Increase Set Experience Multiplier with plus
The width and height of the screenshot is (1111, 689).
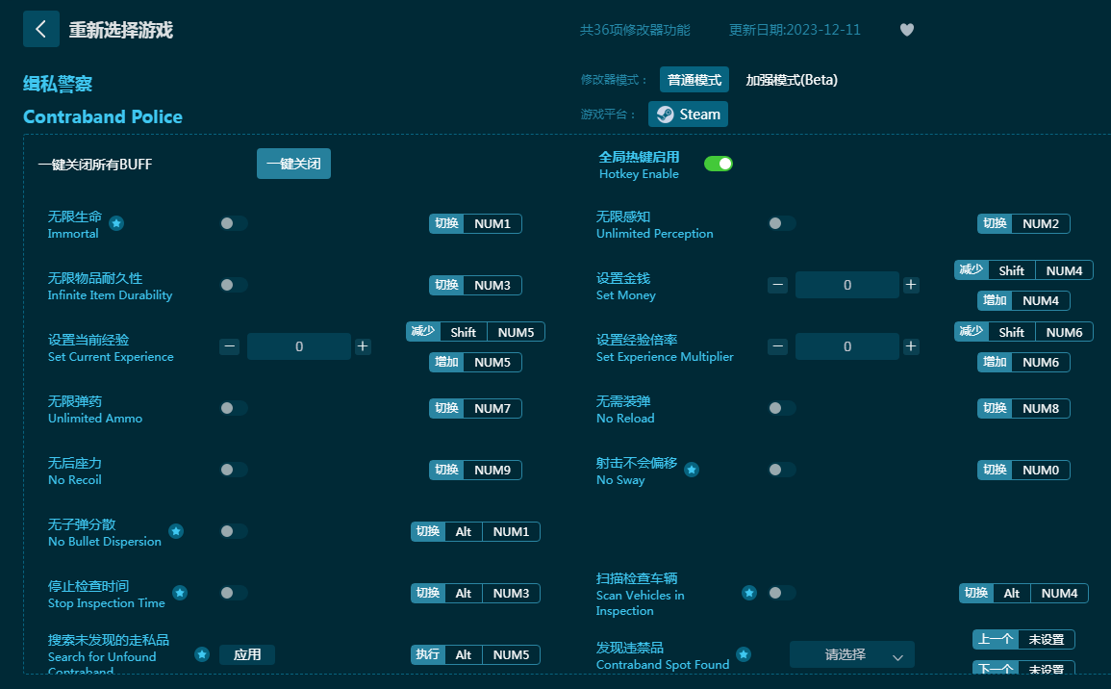click(911, 346)
